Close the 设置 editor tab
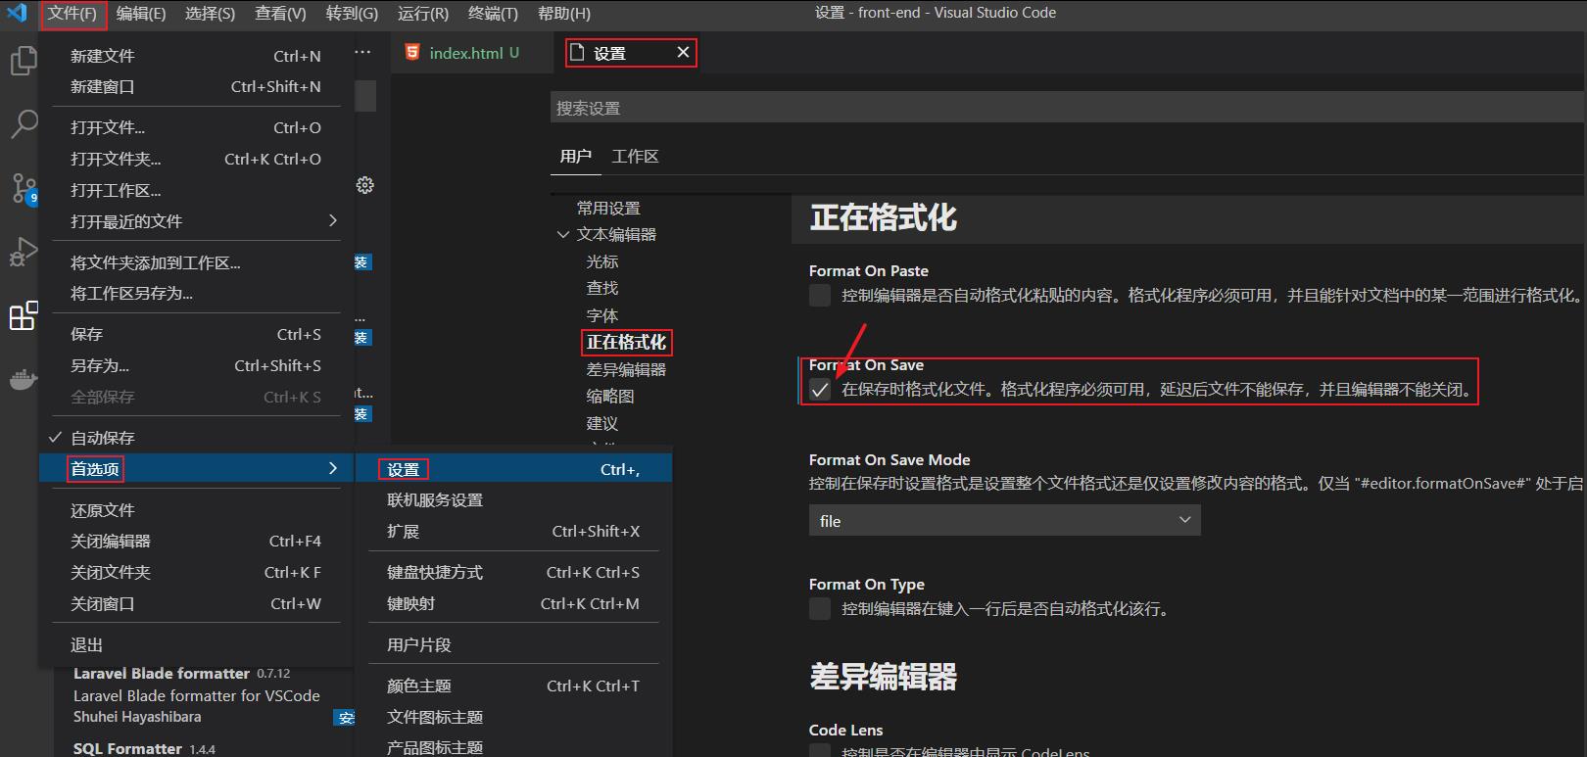Image resolution: width=1587 pixels, height=757 pixels. tap(683, 52)
